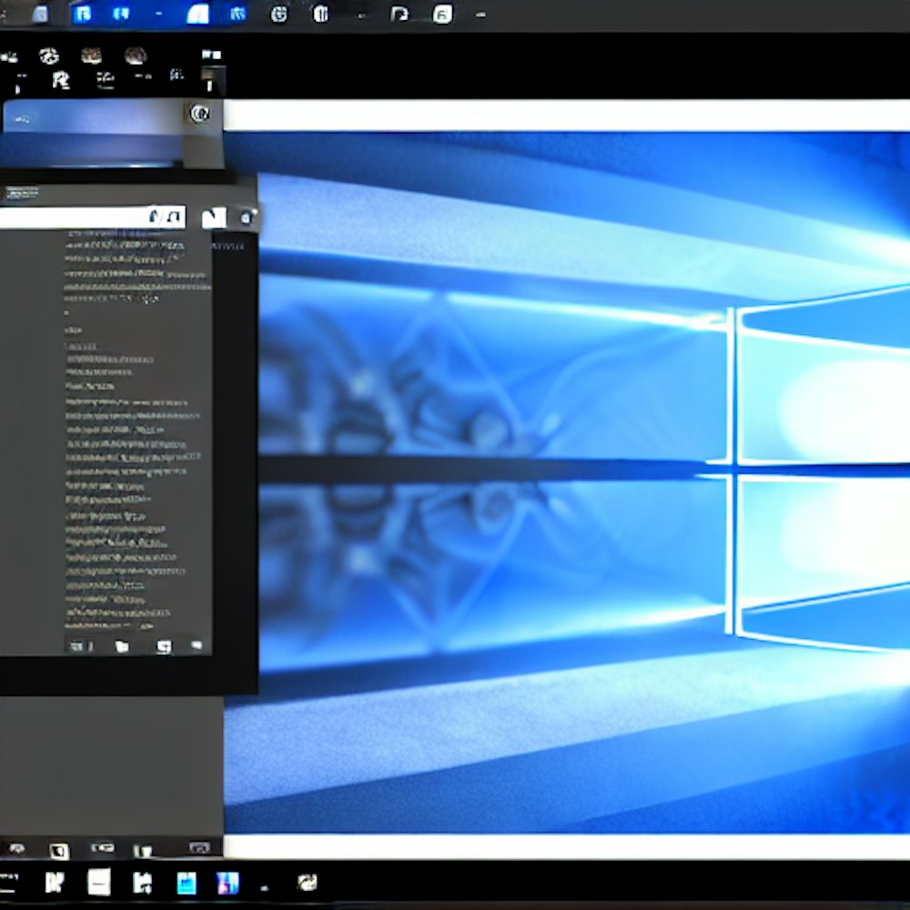Click the last icon on the right of the bottom taskbar
Image resolution: width=910 pixels, height=910 pixels.
point(308,882)
